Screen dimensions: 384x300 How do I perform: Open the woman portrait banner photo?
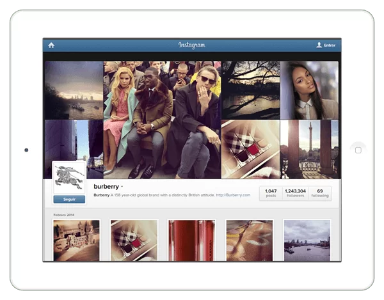310,90
